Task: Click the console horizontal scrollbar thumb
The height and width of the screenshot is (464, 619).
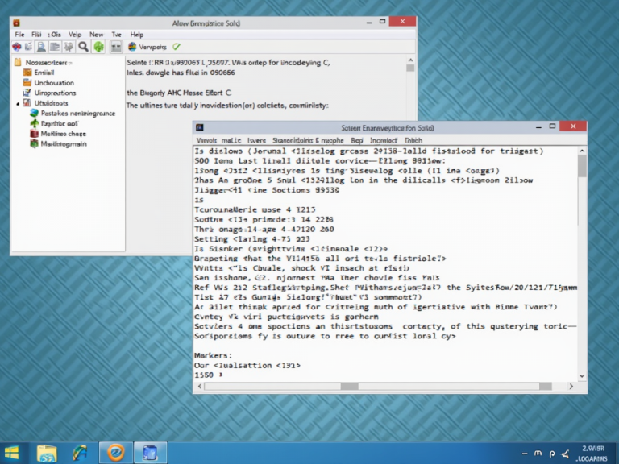Action: point(349,387)
